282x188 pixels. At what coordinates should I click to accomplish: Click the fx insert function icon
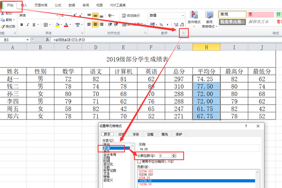coord(47,40)
